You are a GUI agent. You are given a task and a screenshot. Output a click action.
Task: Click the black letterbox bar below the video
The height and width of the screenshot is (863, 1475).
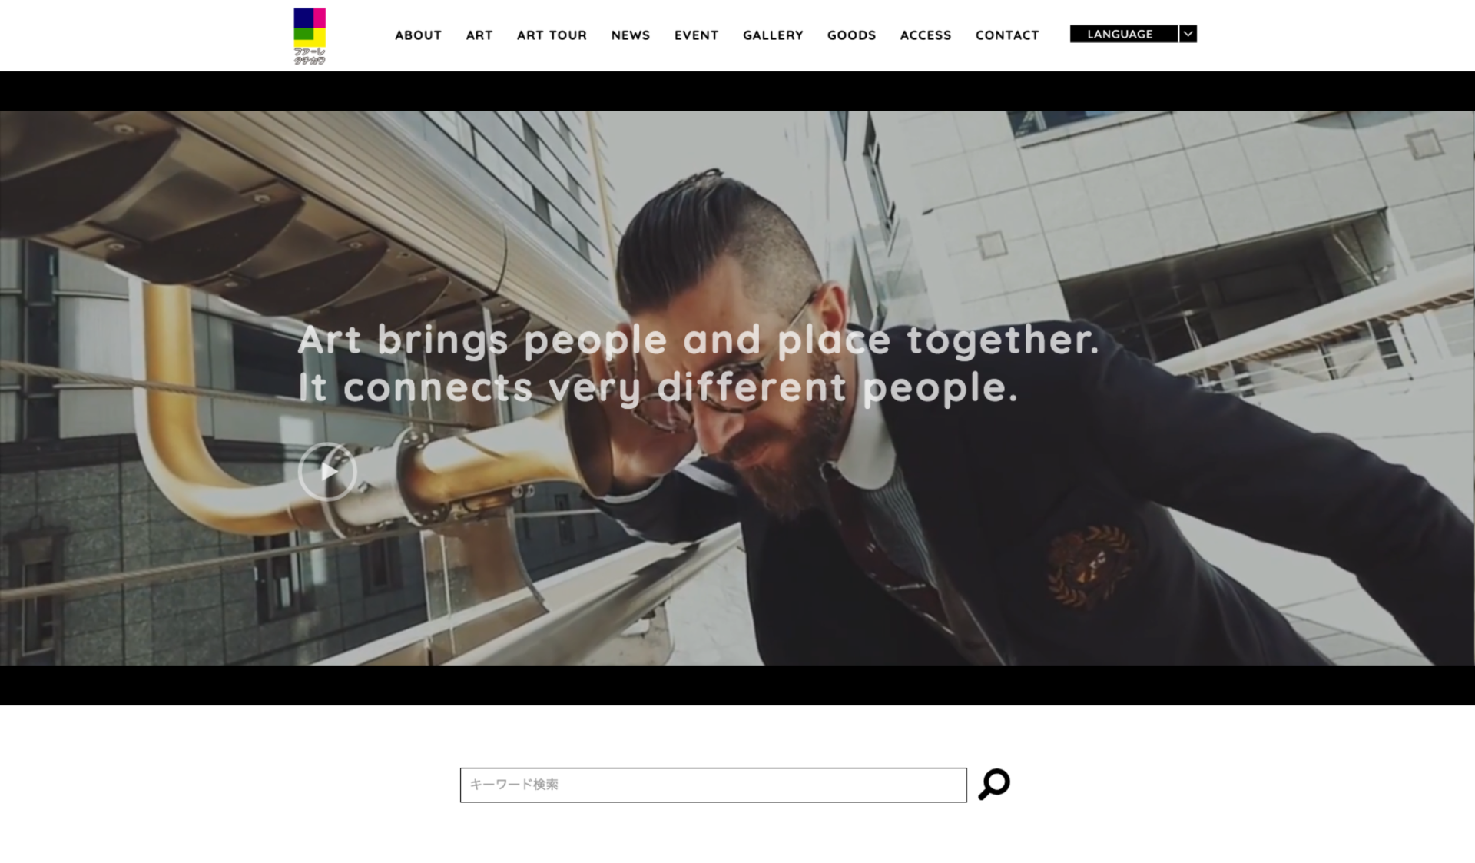(x=737, y=685)
